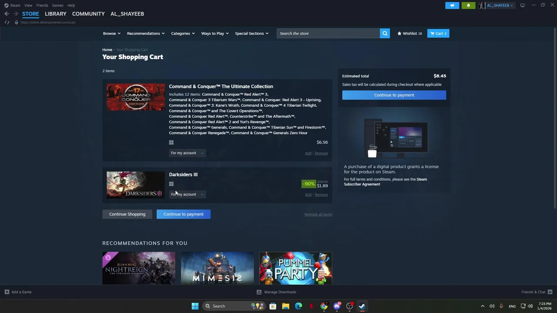Click the Steam taskbar icon
The height and width of the screenshot is (313, 557).
click(x=362, y=306)
